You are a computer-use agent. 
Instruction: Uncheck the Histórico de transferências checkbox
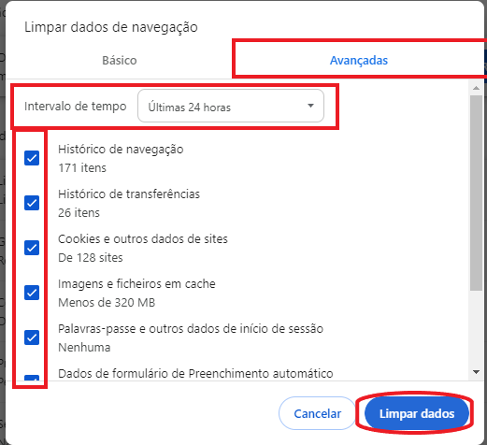(x=32, y=203)
